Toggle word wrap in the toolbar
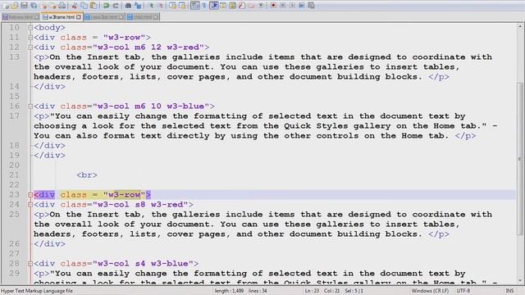 tap(195, 6)
